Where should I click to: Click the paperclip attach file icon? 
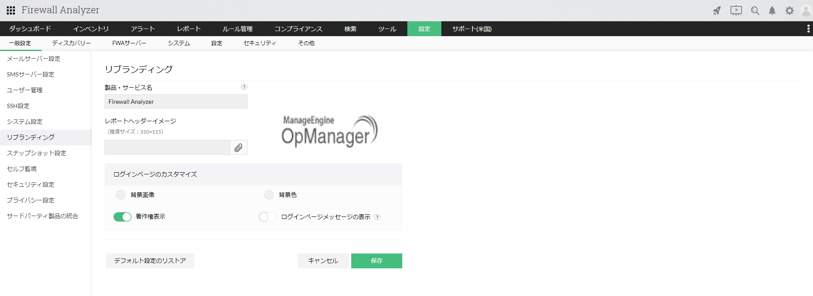click(x=239, y=148)
